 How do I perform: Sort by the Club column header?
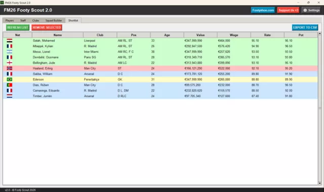coord(100,35)
